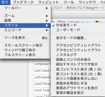
Task: Toggle 画像とリンクのみ表示 style
Action: tap(78, 60)
